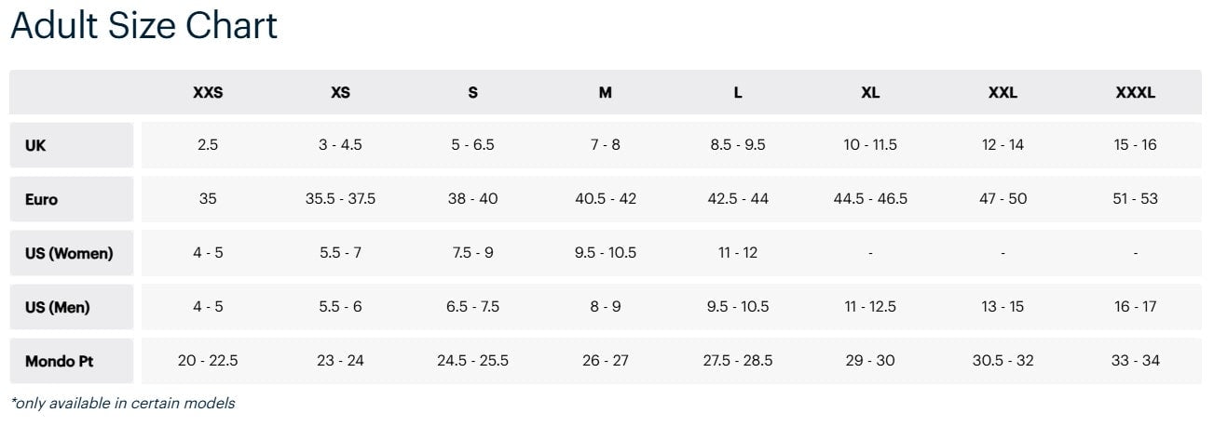Viewport: 1214px width, 426px height.
Task: Click the XXS column header
Action: click(208, 93)
